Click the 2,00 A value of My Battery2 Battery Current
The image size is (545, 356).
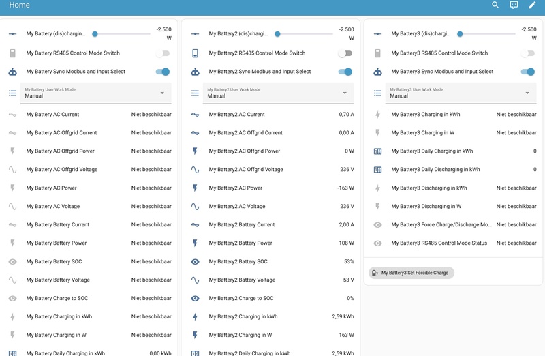coord(347,225)
